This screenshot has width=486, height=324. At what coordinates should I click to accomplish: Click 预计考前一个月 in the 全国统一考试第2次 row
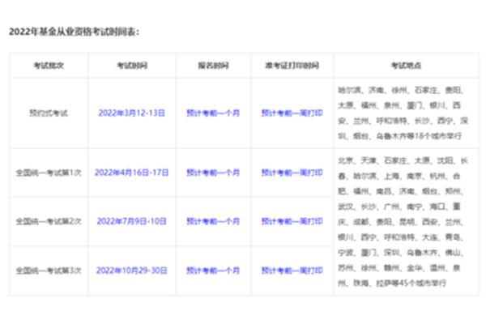coord(213,221)
